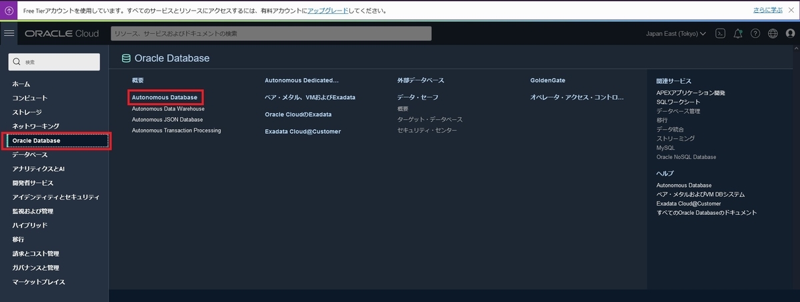This screenshot has height=302, width=800.
Task: Open データベース管理 related service
Action: pos(678,111)
